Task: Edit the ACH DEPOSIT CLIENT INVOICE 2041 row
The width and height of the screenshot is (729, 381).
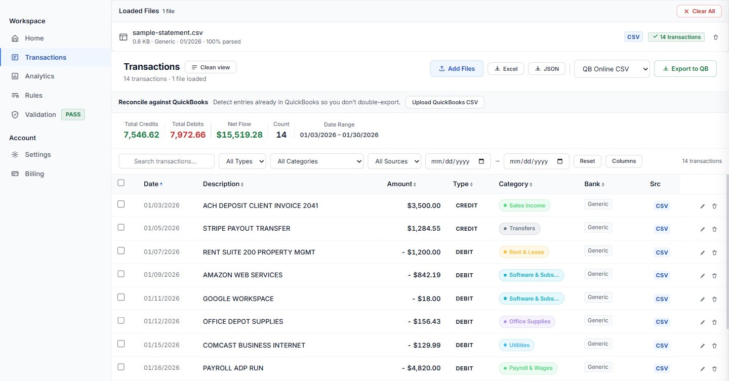Action: tap(702, 206)
